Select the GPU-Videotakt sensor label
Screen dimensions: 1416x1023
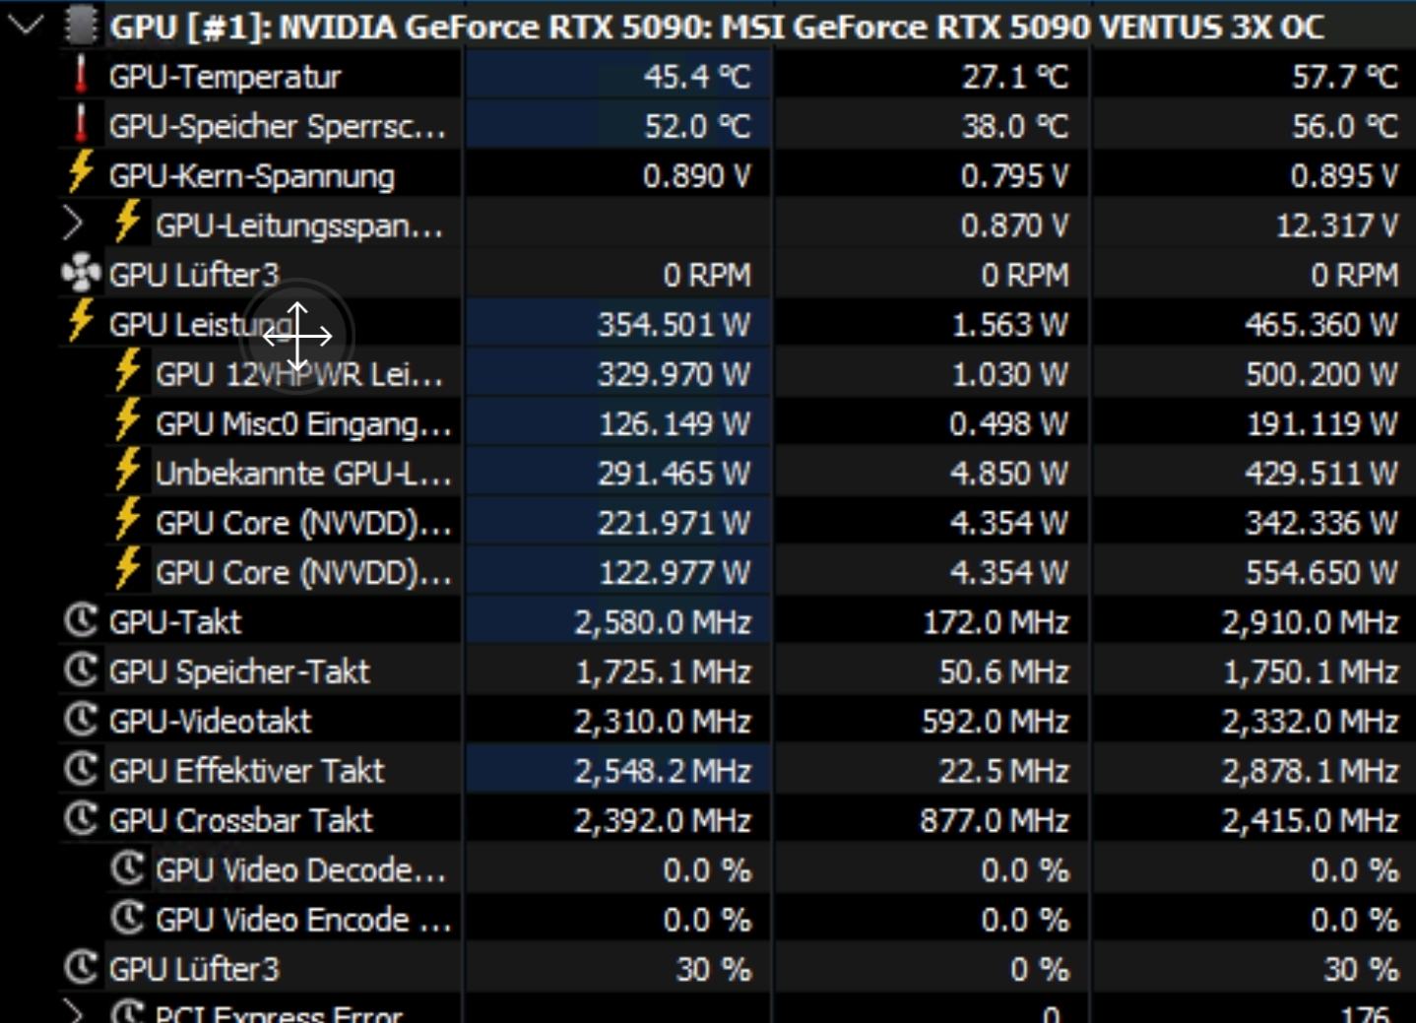210,721
